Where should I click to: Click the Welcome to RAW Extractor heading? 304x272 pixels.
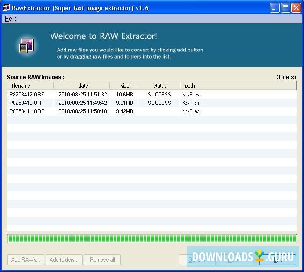pos(103,36)
